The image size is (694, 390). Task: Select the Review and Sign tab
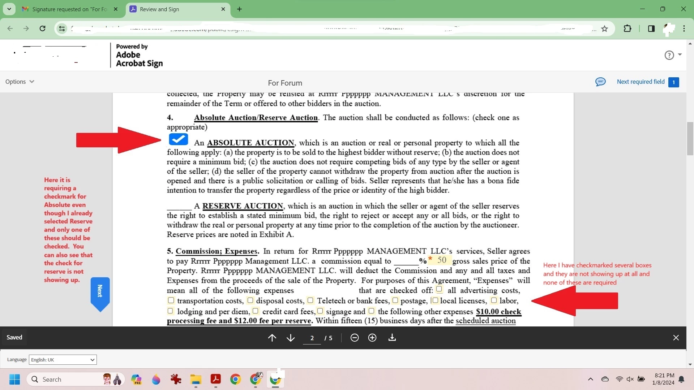coord(173,9)
